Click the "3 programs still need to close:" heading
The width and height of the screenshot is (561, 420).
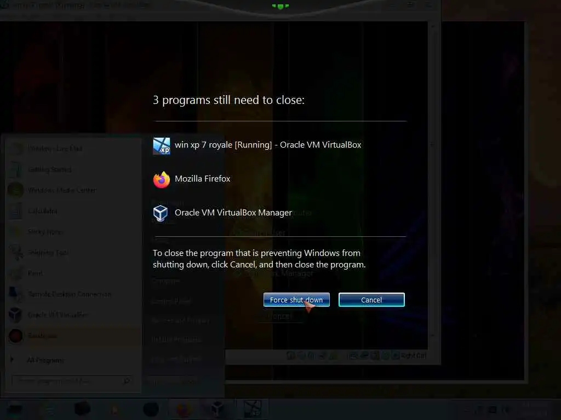(228, 100)
